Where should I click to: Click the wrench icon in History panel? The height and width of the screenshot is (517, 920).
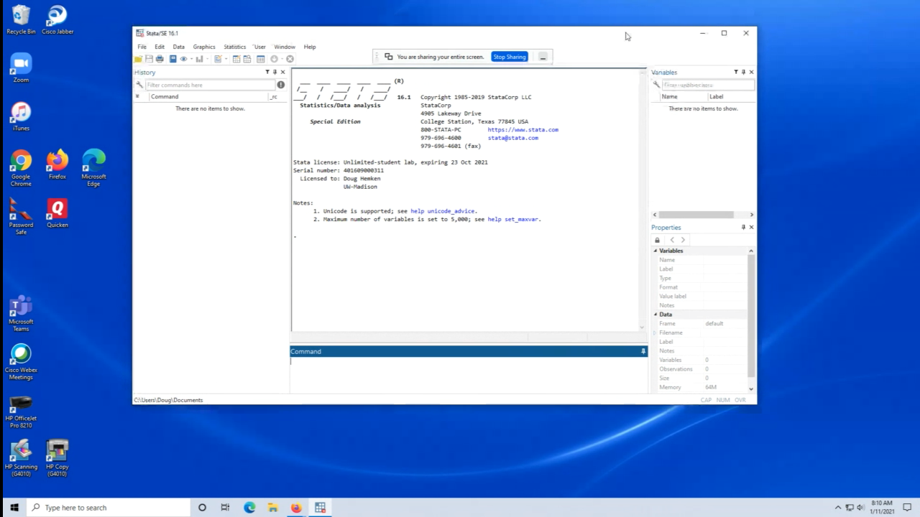coord(139,85)
